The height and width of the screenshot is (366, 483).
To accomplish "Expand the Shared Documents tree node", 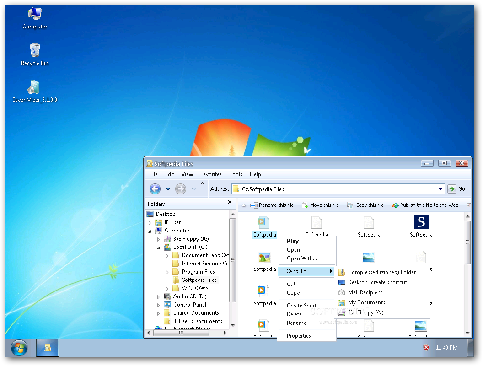I will (x=158, y=313).
